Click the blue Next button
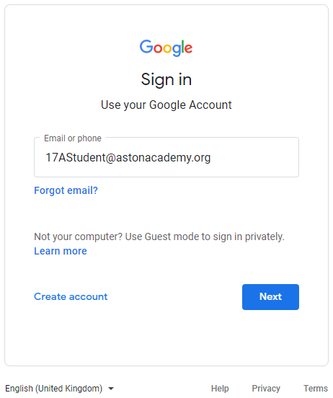 (x=270, y=297)
